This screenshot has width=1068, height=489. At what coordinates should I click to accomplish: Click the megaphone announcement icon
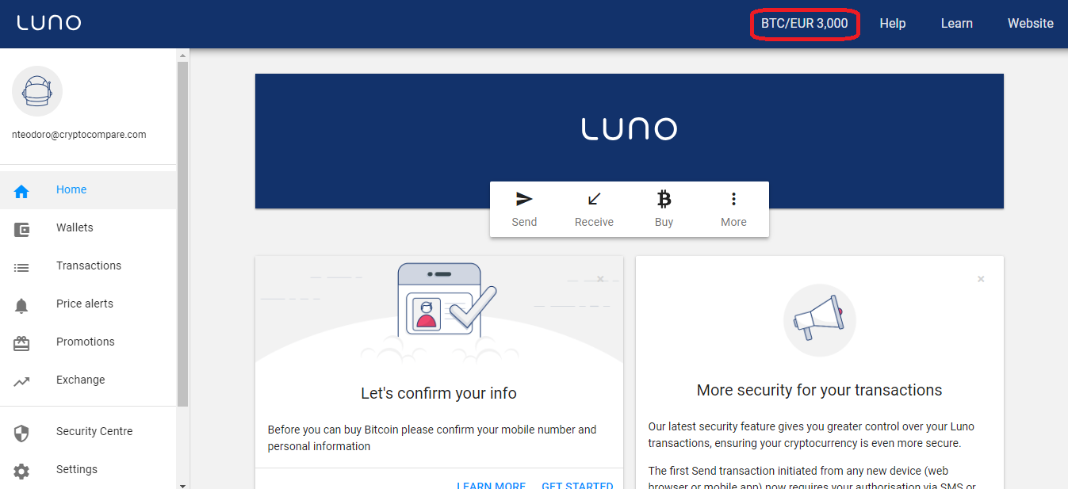click(x=820, y=320)
